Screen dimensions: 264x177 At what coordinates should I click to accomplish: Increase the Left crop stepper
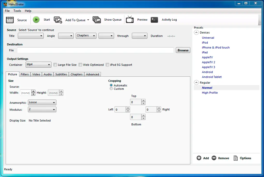[x=128, y=108]
